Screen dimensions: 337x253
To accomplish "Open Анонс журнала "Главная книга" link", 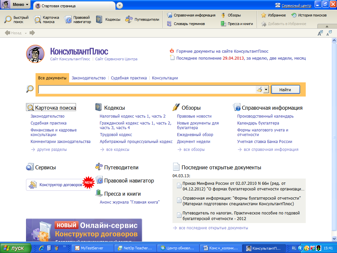I will tap(130, 202).
